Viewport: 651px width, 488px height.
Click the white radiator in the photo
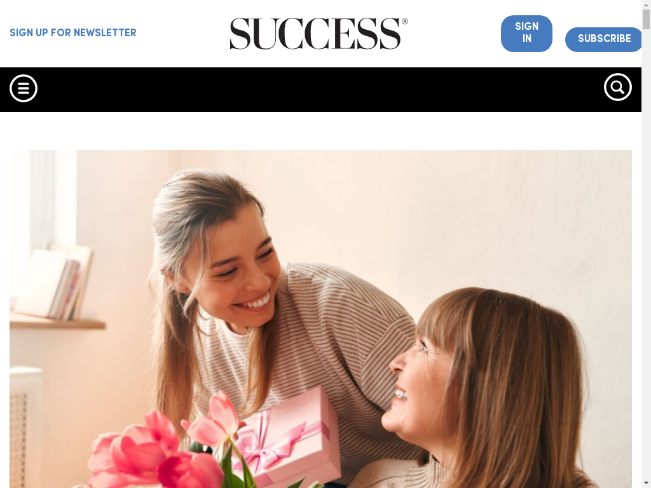25,428
